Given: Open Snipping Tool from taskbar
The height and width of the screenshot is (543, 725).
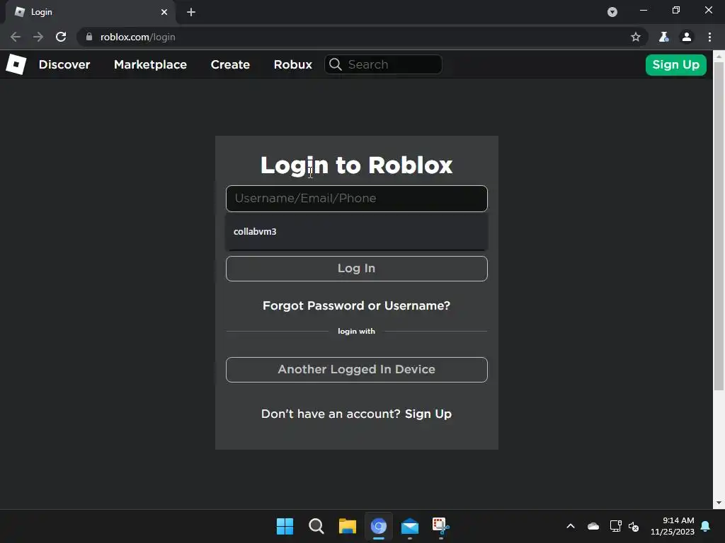Looking at the screenshot, I should 440,526.
